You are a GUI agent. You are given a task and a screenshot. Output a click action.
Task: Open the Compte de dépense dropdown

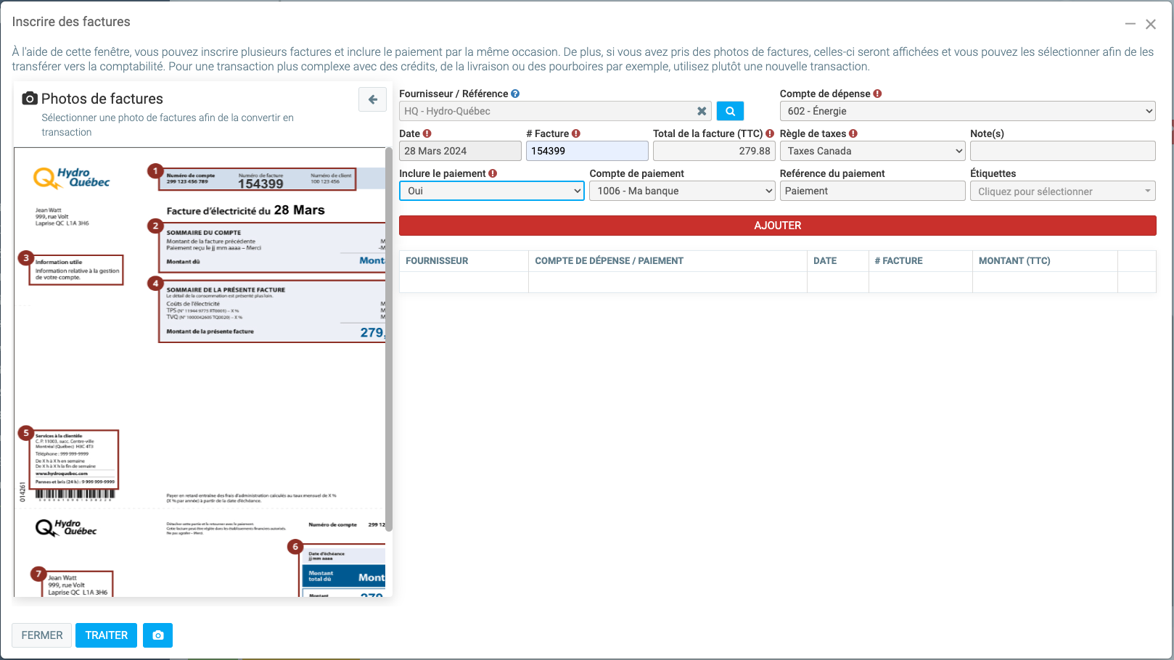tap(967, 111)
